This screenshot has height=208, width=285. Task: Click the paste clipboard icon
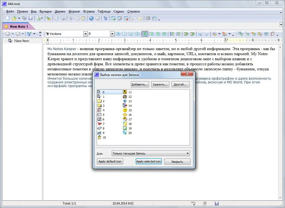tap(83, 18)
